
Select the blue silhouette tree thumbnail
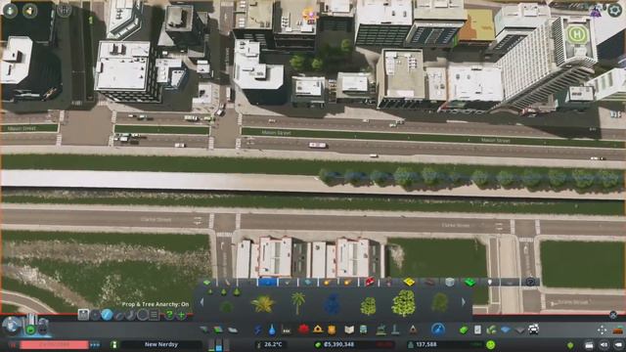[x=332, y=304]
